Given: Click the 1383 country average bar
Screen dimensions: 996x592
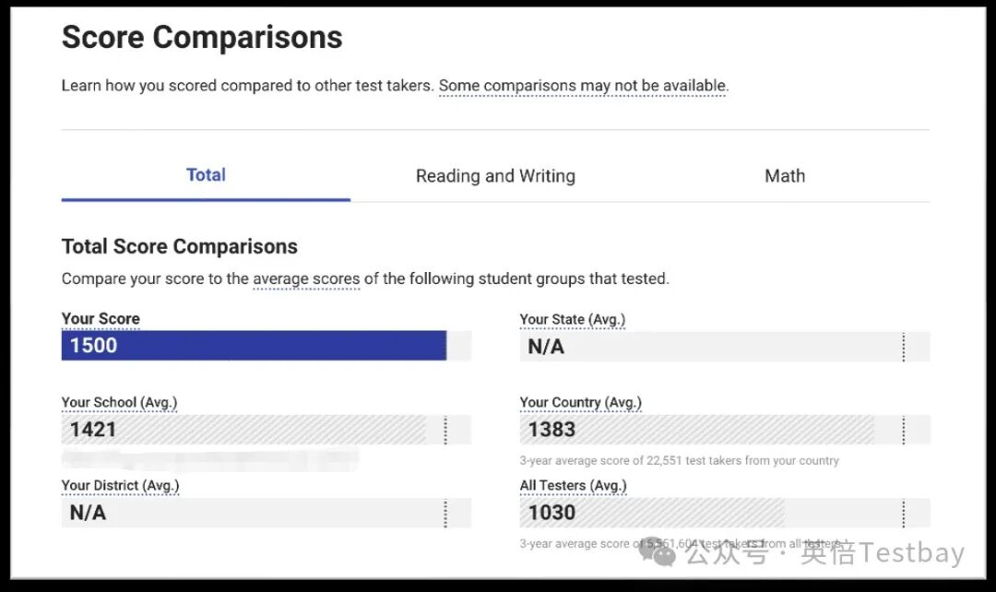Looking at the screenshot, I should click(x=696, y=430).
